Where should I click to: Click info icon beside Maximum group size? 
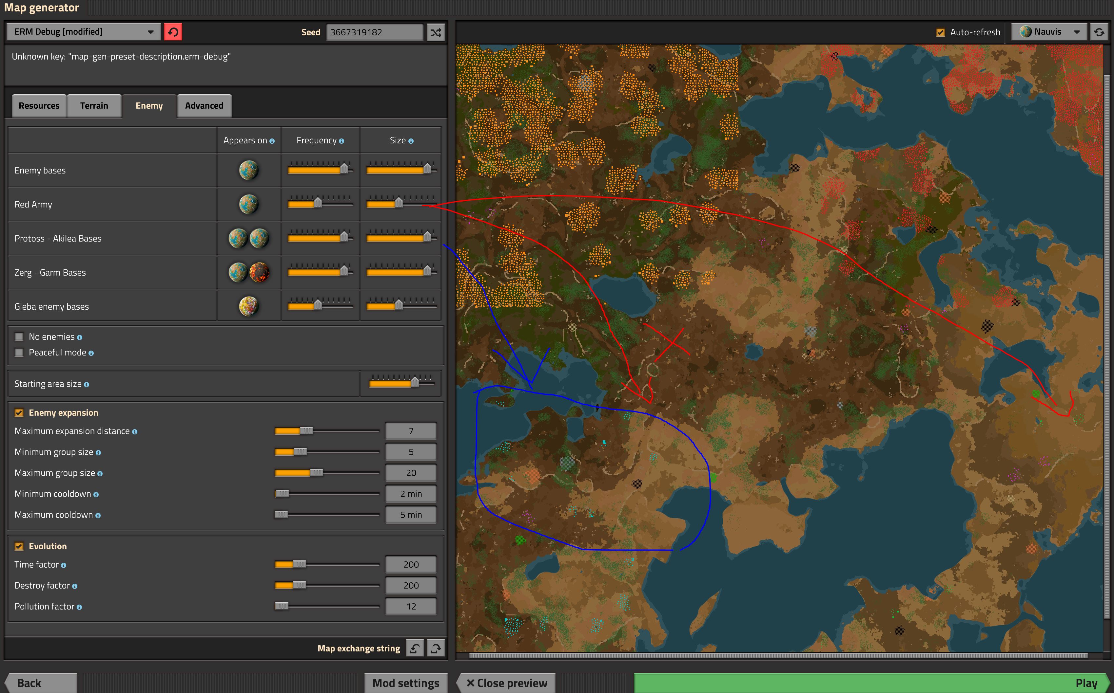click(x=100, y=473)
